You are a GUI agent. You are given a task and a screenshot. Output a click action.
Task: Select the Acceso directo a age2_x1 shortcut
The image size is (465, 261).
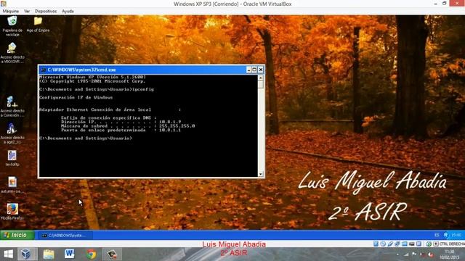point(12,133)
